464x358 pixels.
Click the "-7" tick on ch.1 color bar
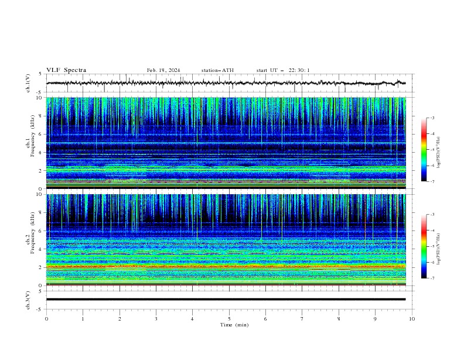[x=432, y=181]
